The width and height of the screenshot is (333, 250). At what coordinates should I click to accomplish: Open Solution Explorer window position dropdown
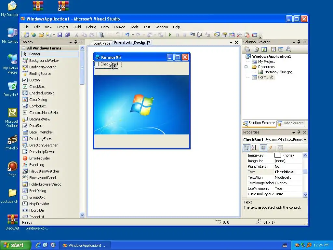[294, 42]
